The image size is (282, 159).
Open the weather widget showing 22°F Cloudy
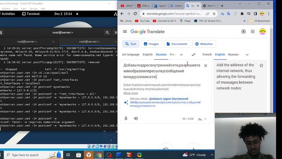tap(194, 155)
